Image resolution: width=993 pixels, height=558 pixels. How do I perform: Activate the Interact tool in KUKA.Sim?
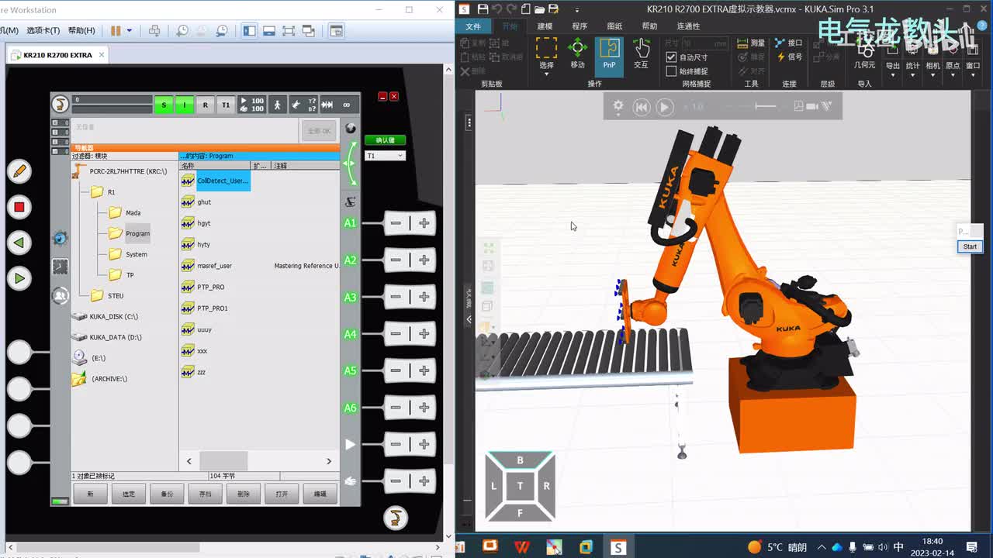641,53
